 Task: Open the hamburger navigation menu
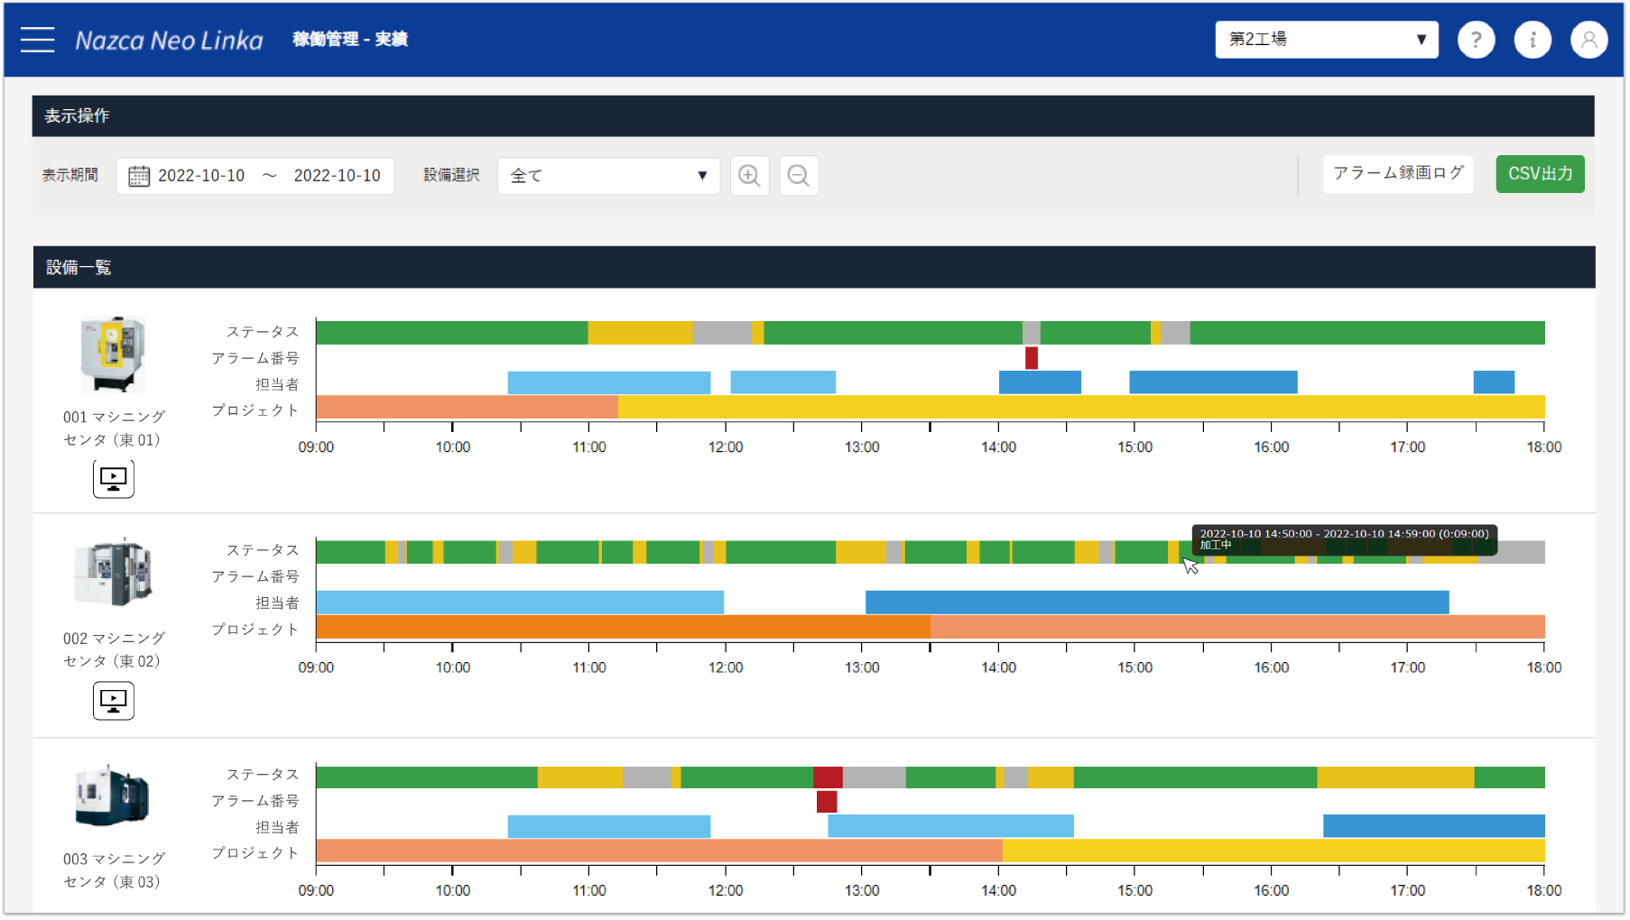coord(38,40)
